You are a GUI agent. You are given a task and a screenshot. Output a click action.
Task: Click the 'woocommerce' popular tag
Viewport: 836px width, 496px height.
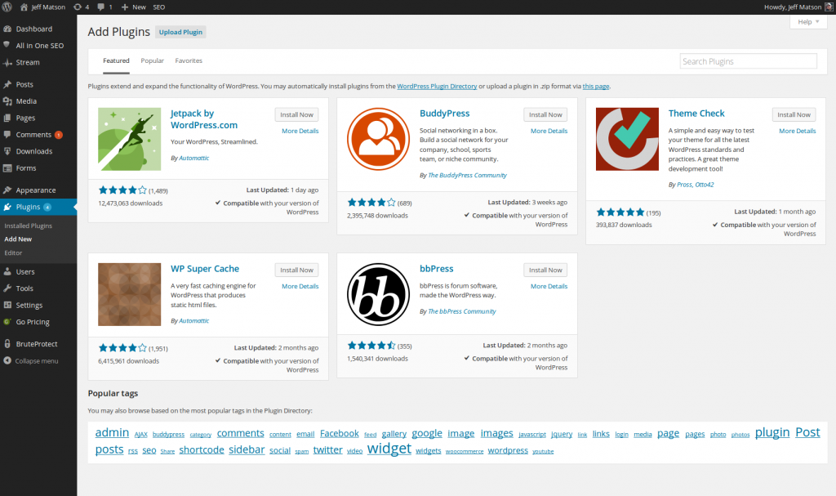click(465, 452)
